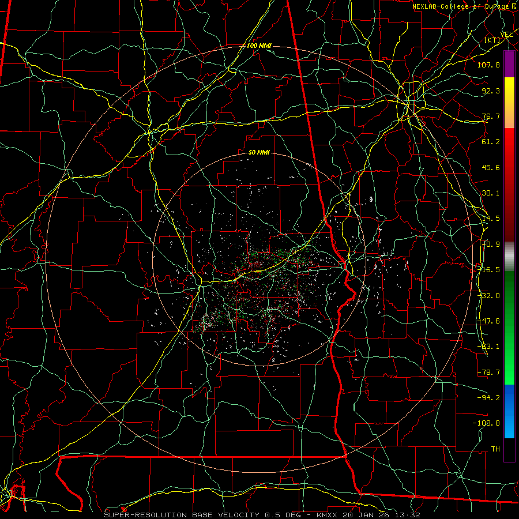Click the -32.0 velocity value
This screenshot has width=519, height=519.
pyautogui.click(x=488, y=296)
